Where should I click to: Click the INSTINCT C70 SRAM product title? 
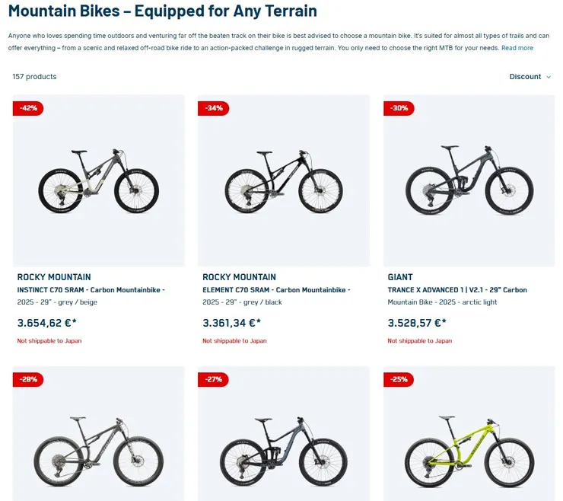click(91, 290)
